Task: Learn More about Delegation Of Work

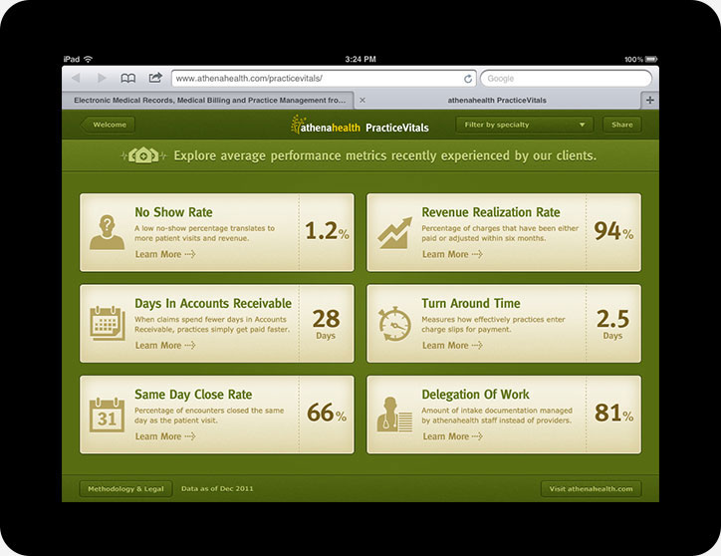Action: click(x=452, y=436)
